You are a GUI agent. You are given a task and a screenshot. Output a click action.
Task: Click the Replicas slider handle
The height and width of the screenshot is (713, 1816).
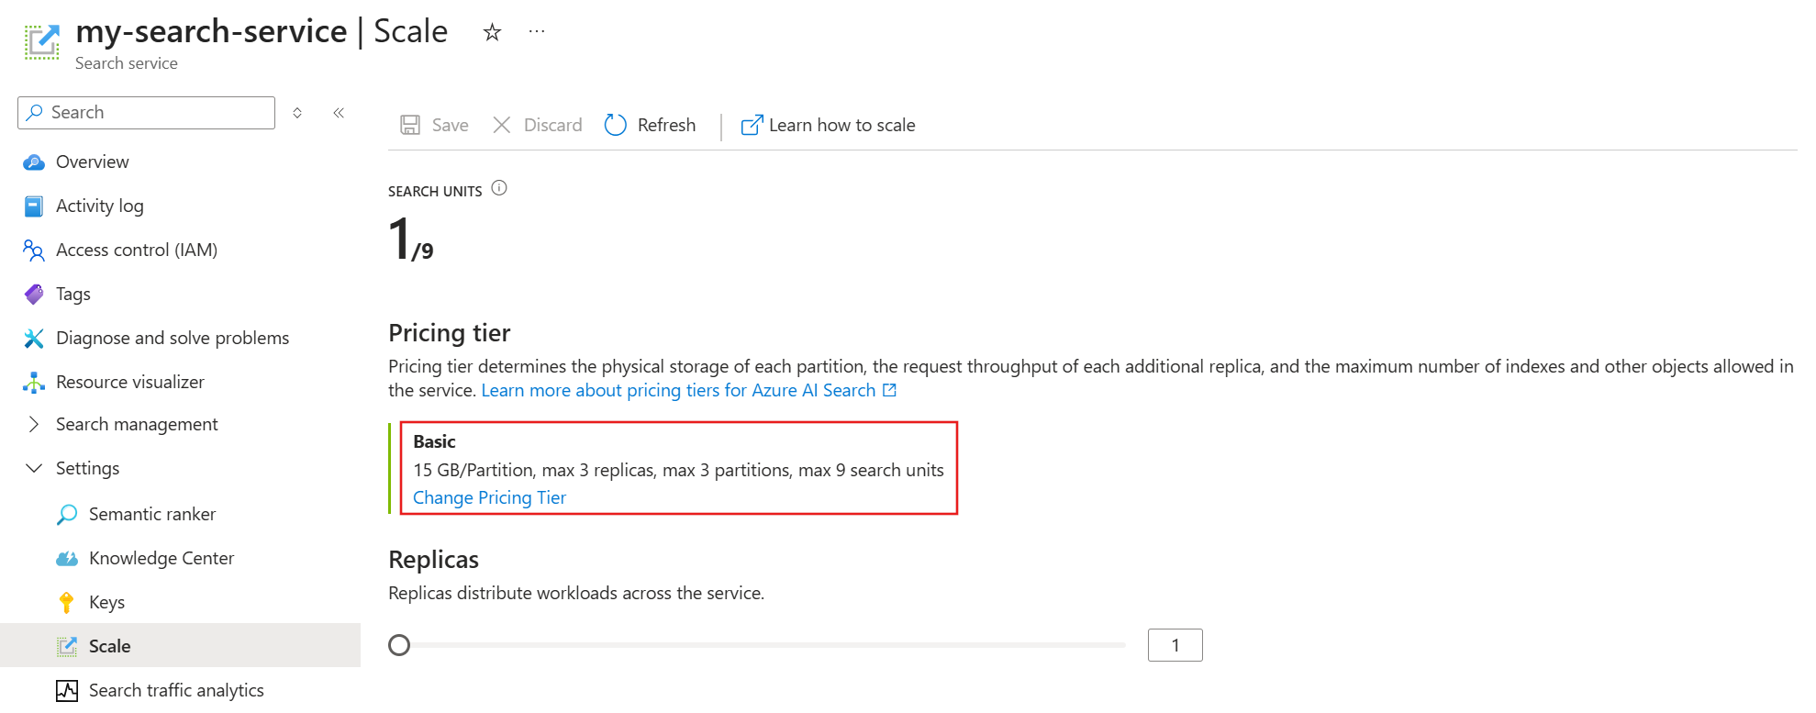click(399, 645)
